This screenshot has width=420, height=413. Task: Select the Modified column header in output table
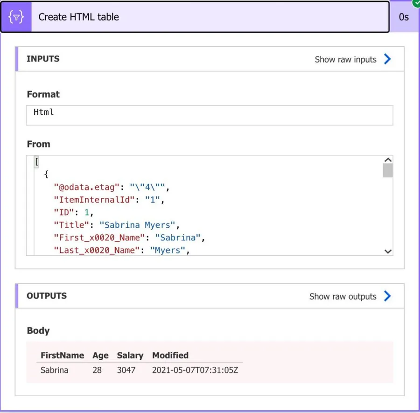(170, 356)
